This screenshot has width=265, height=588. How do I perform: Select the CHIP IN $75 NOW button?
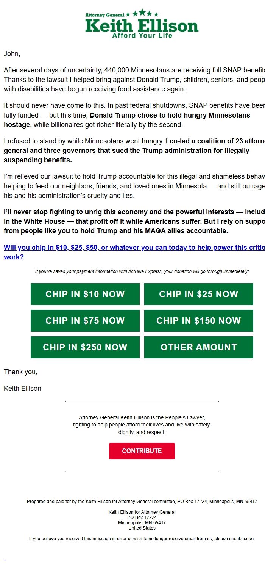[x=85, y=321]
